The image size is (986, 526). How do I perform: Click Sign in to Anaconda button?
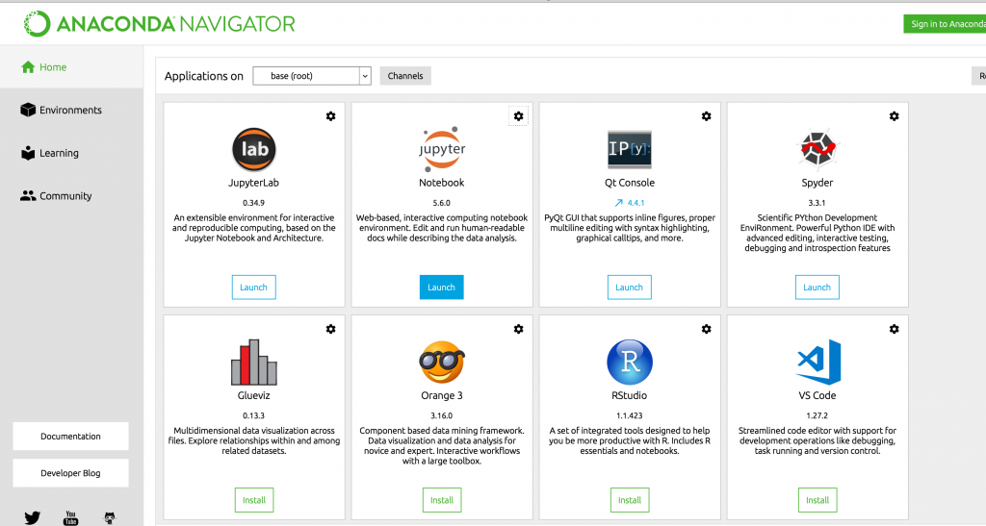[945, 24]
